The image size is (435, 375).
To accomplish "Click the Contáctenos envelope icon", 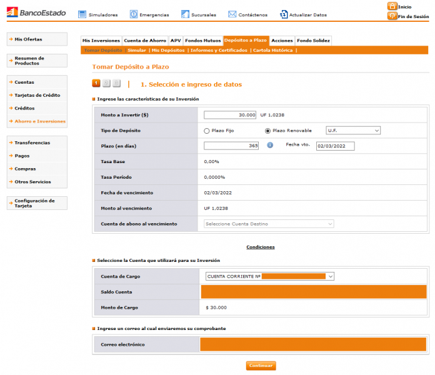I will pos(232,14).
